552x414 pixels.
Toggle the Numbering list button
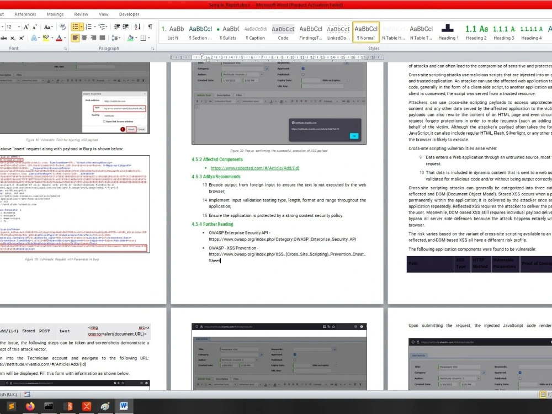coord(89,26)
